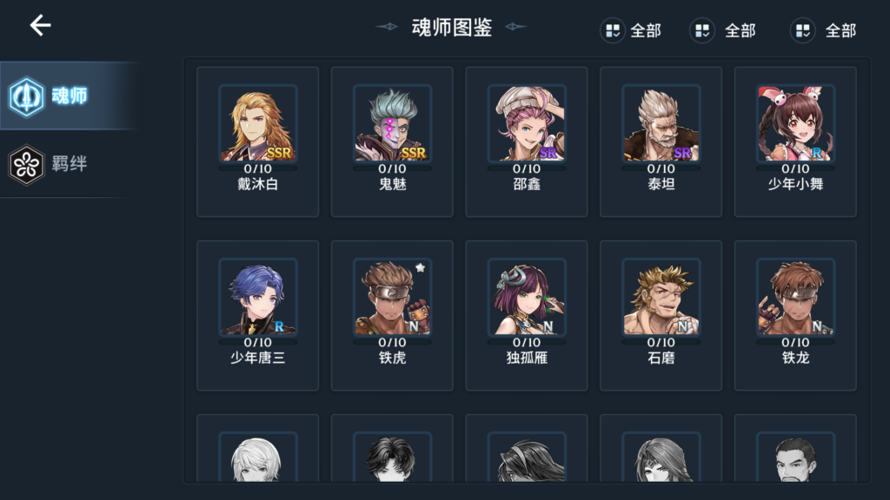This screenshot has height=500, width=890.
Task: Open the third 全部 filter dropdown
Action: pos(823,30)
